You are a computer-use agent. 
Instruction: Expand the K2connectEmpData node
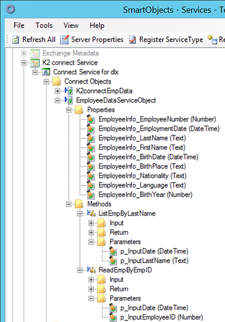[58, 91]
